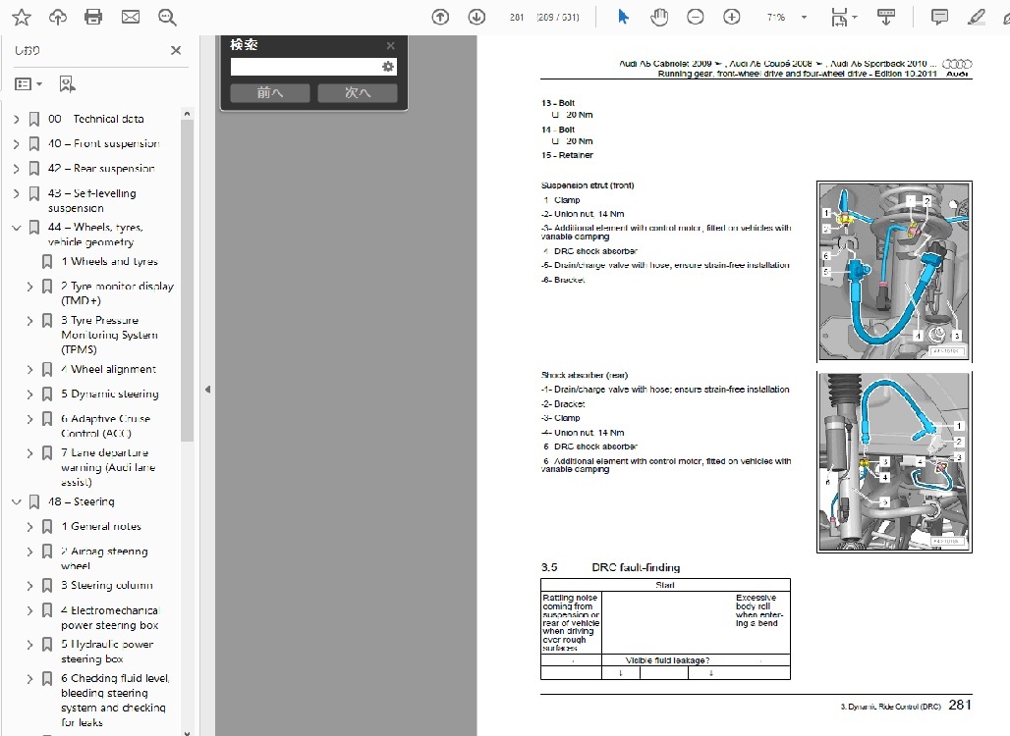This screenshot has width=1010, height=736.
Task: Add a comment with speech bubble icon
Action: pyautogui.click(x=940, y=18)
